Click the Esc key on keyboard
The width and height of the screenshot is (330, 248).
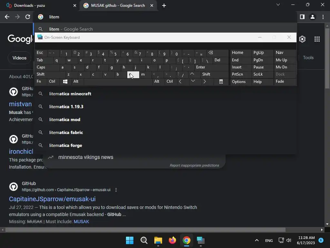(41, 53)
